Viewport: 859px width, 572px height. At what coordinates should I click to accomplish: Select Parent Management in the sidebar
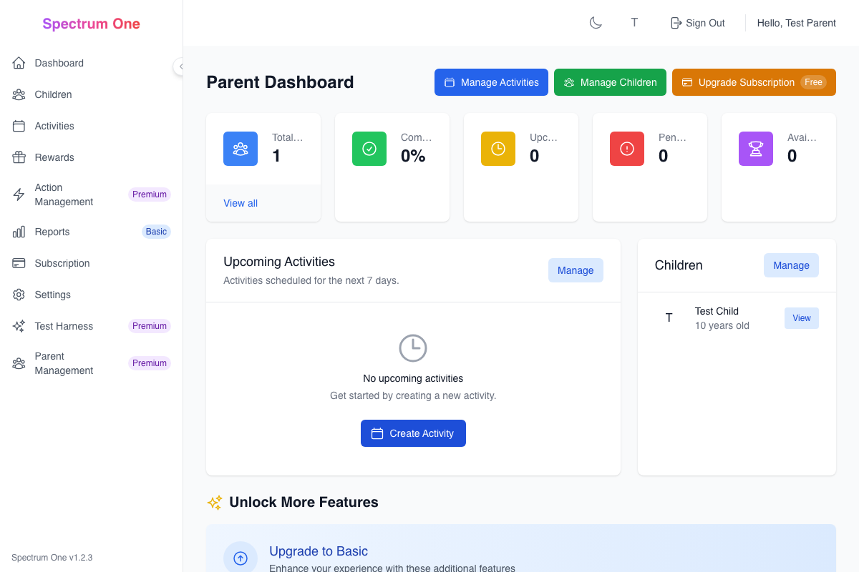tap(19, 363)
